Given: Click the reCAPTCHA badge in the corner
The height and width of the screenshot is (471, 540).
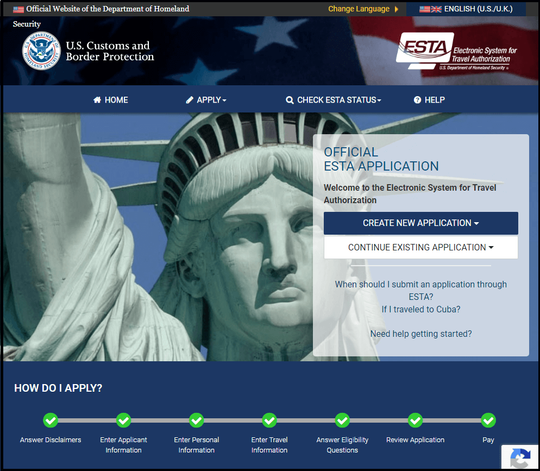Looking at the screenshot, I should pos(520,457).
